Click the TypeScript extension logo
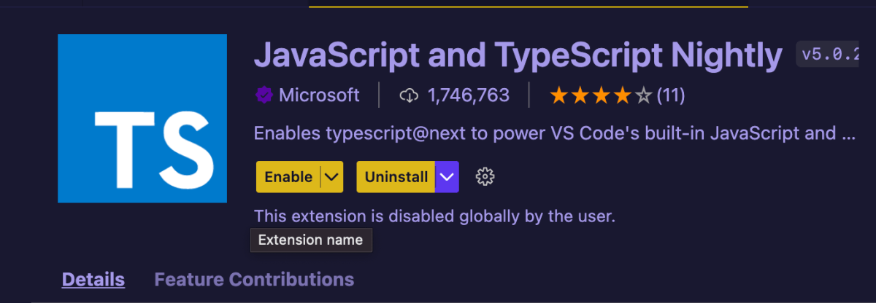 point(142,119)
